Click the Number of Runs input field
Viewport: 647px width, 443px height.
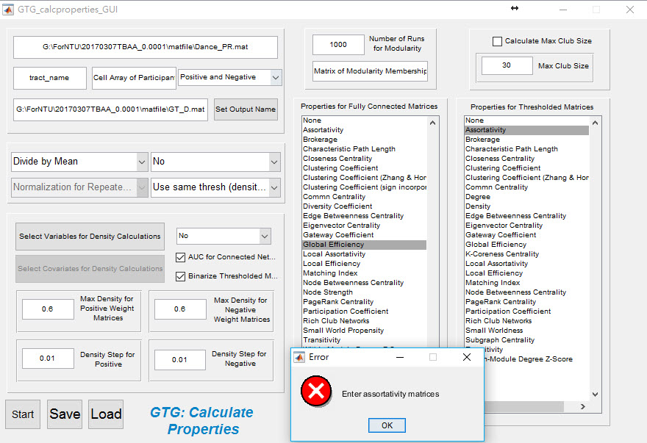pos(338,45)
